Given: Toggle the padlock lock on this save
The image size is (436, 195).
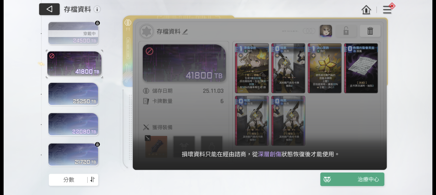Looking at the screenshot, I should tap(346, 31).
